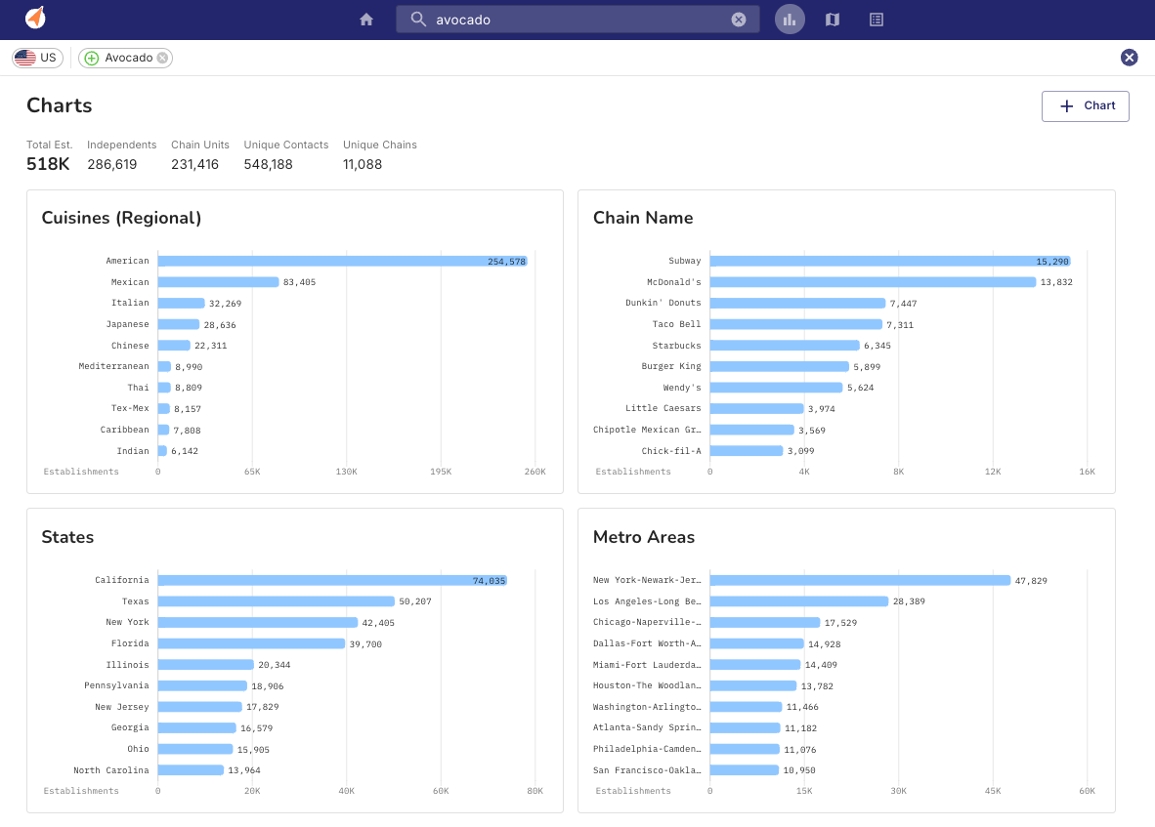This screenshot has width=1155, height=827.
Task: Click the Japanese cuisine bar
Action: pyautogui.click(x=178, y=324)
